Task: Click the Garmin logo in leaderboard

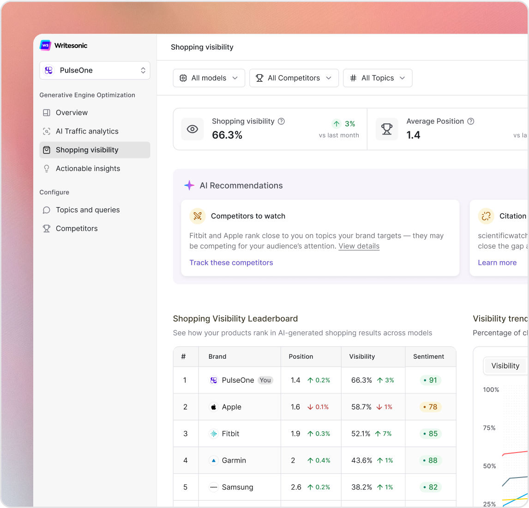Action: 214,460
